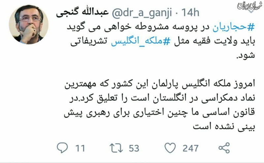View the 53 retweets count
264x163 pixels.
pos(134,148)
